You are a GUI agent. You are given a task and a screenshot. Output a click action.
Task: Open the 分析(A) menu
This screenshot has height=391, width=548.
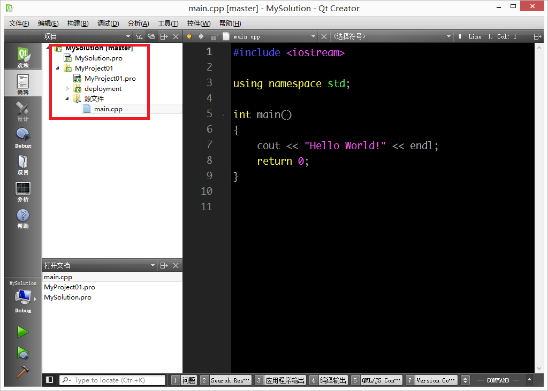(139, 24)
